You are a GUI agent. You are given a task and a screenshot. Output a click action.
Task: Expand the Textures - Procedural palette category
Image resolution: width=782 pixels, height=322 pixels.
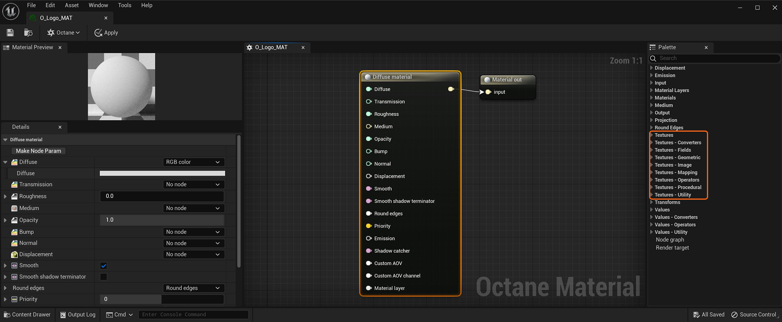pyautogui.click(x=652, y=187)
